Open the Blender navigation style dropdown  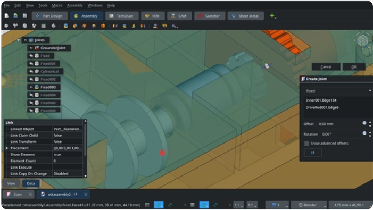click(309, 205)
